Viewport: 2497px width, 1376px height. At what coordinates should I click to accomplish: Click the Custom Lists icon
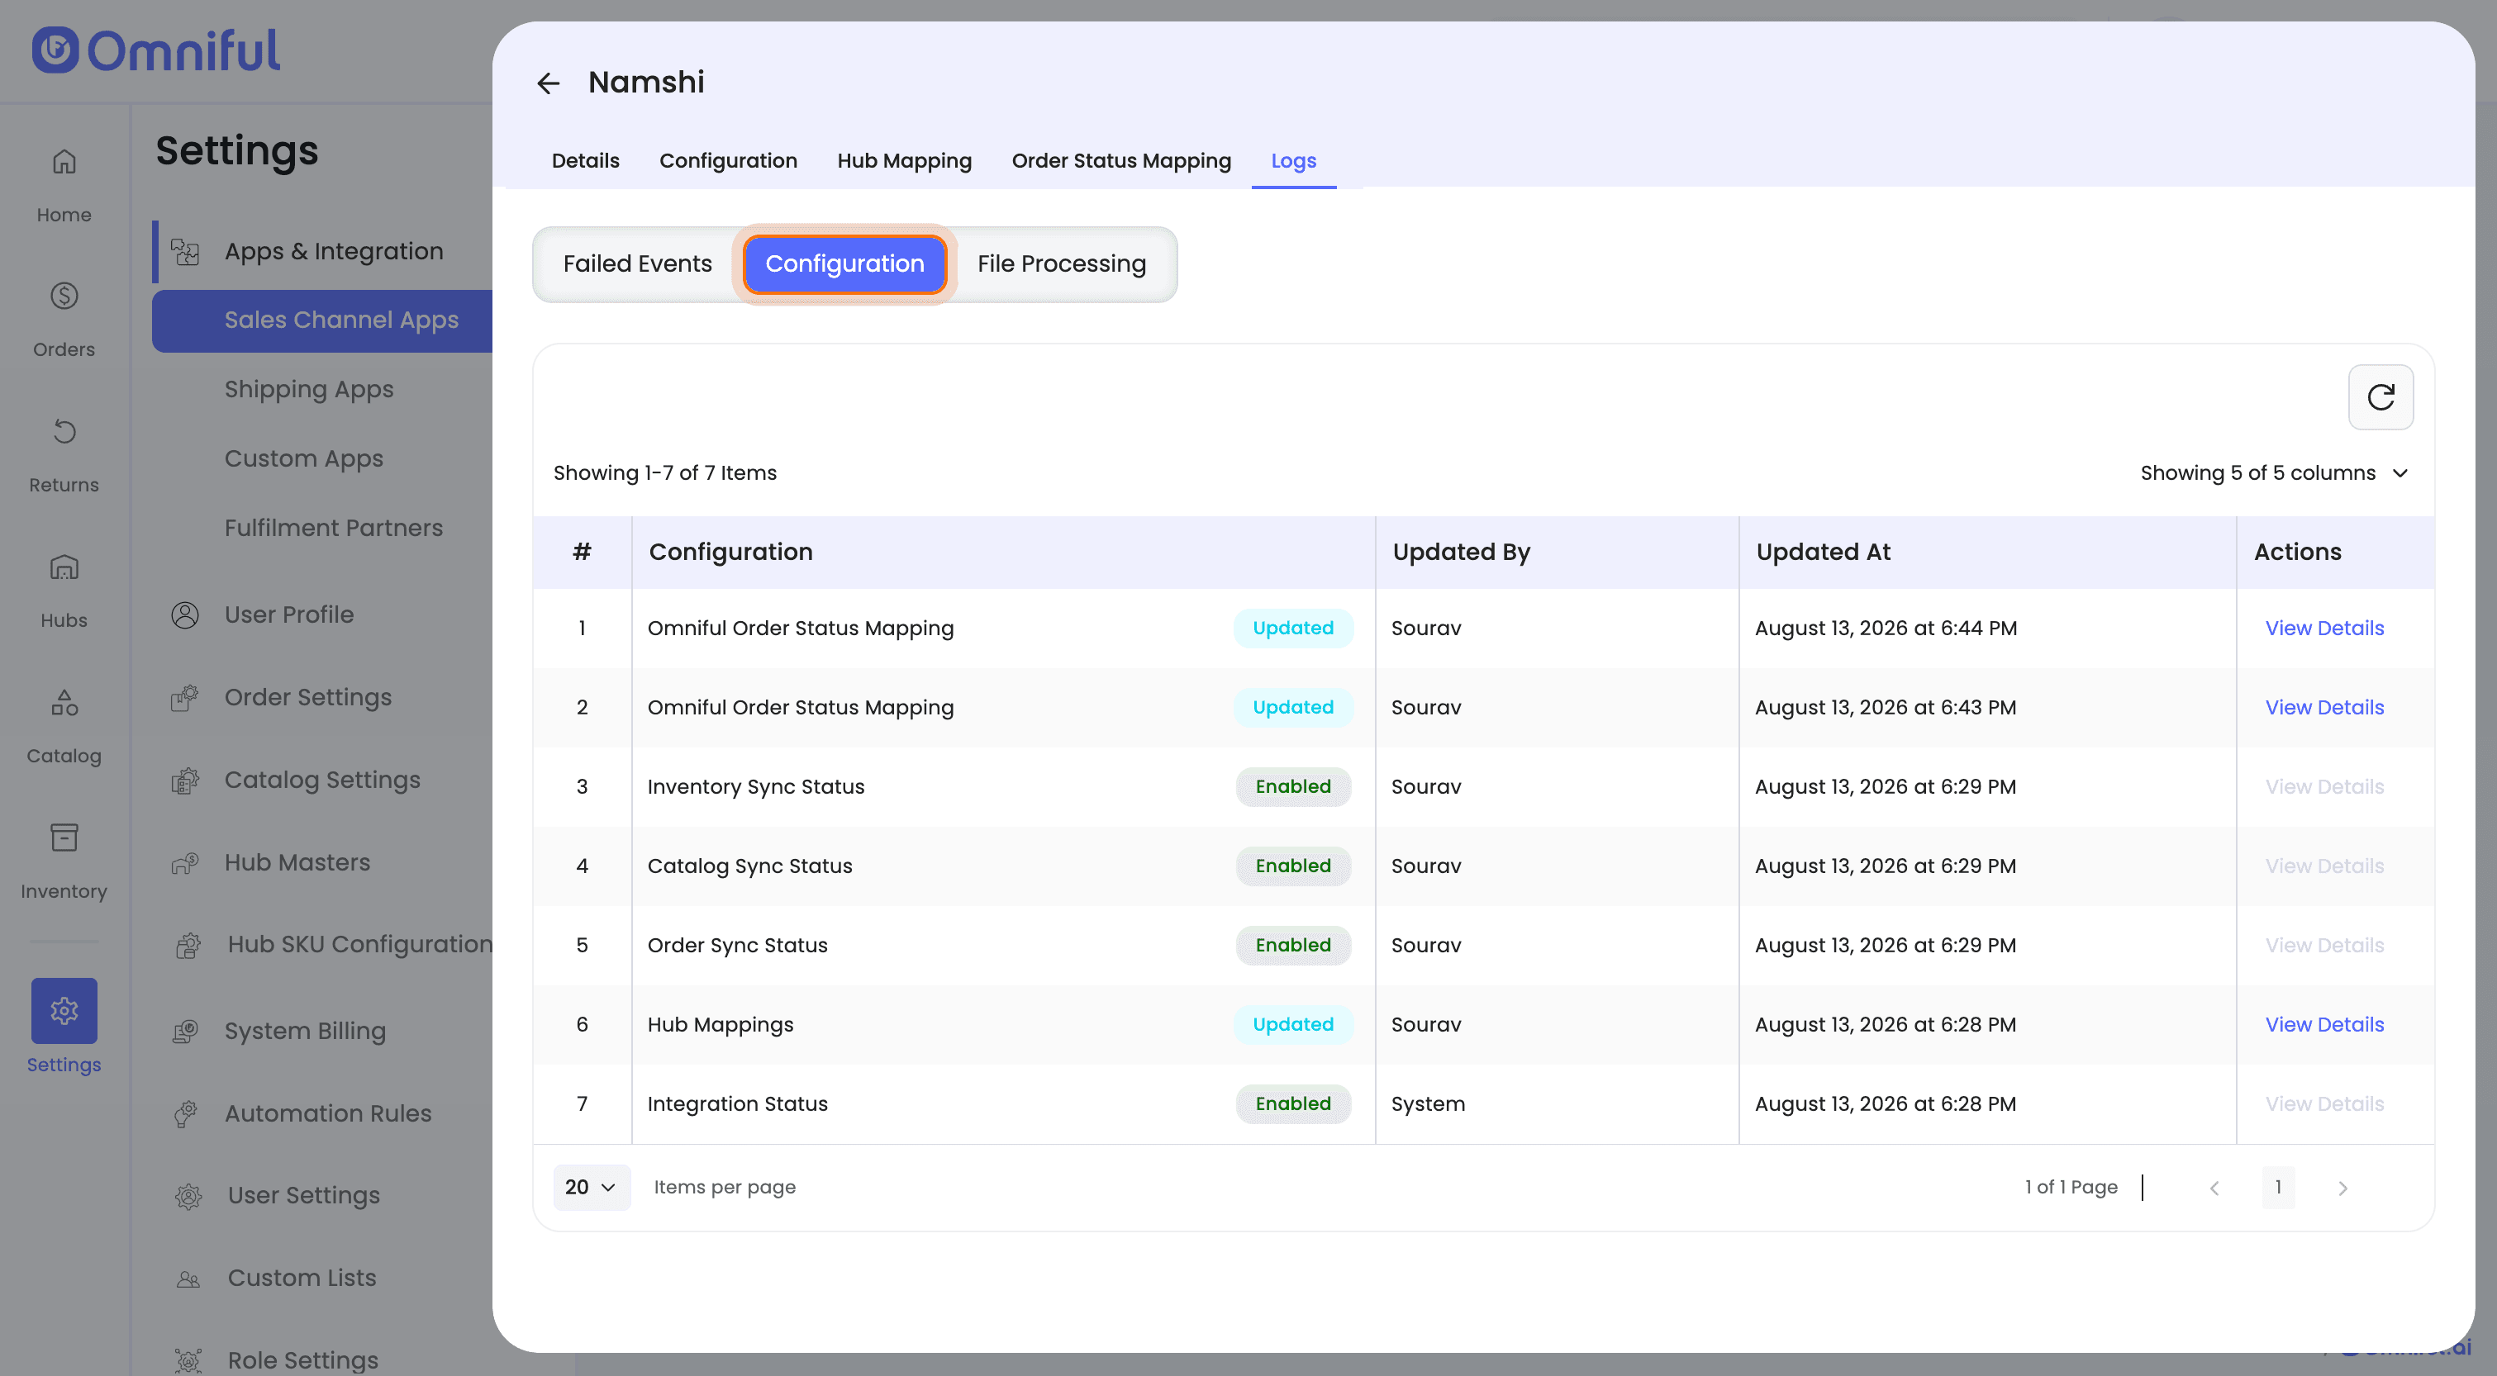pyautogui.click(x=188, y=1279)
